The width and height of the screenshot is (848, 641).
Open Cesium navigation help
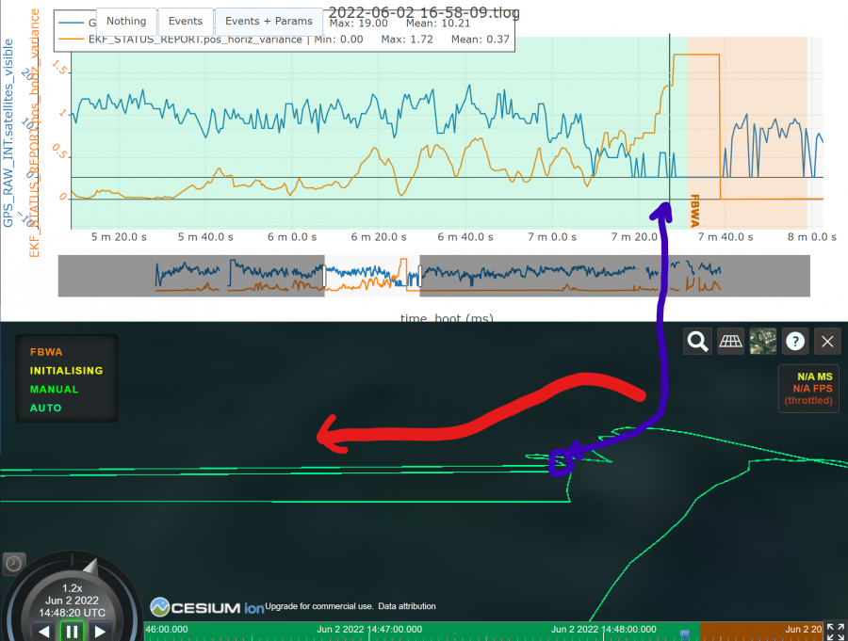[x=794, y=341]
